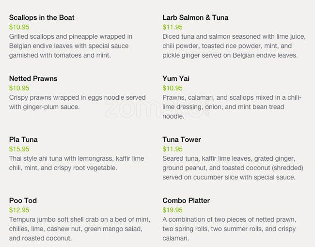The width and height of the screenshot is (315, 247).
Task: Select the $12.95 Poo Tod price
Action: tap(19, 210)
